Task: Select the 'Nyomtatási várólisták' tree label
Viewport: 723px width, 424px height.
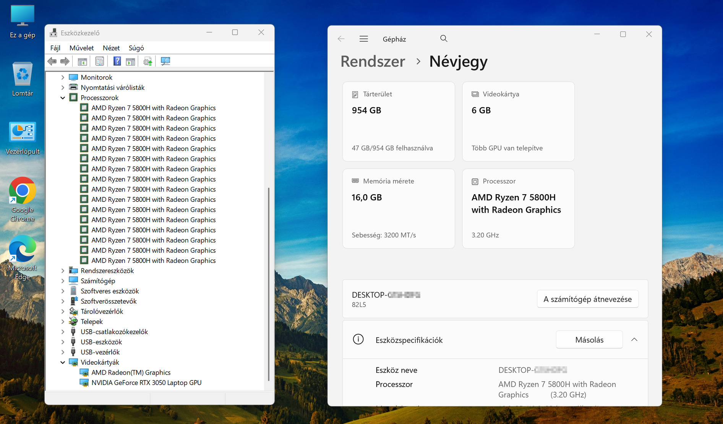Action: point(113,87)
